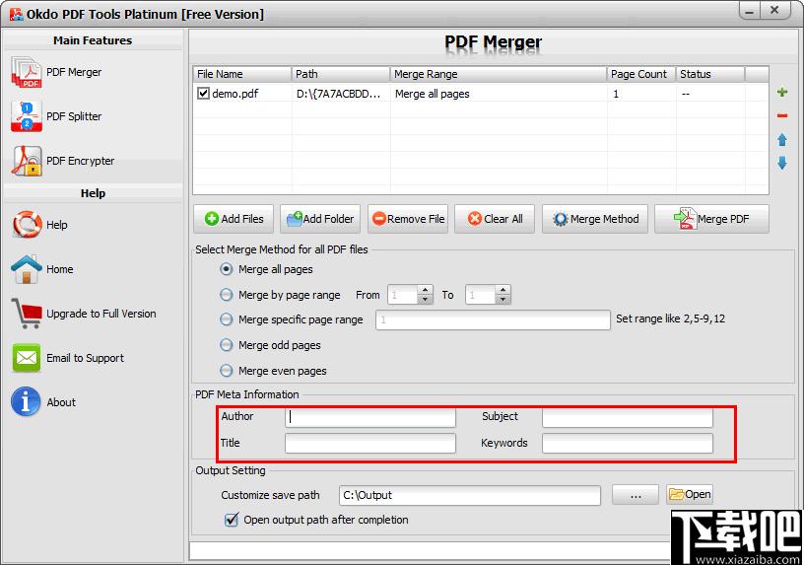Image resolution: width=804 pixels, height=565 pixels.
Task: Increase the To page value
Action: pyautogui.click(x=503, y=290)
